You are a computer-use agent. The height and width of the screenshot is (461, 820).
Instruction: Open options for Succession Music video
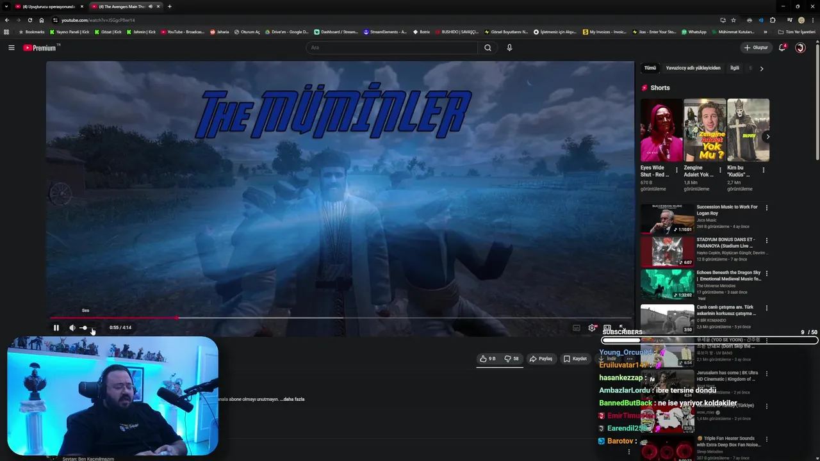tap(766, 207)
